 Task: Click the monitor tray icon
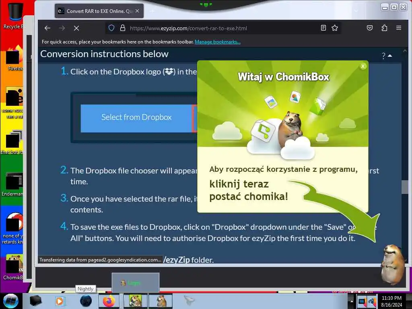362,301
